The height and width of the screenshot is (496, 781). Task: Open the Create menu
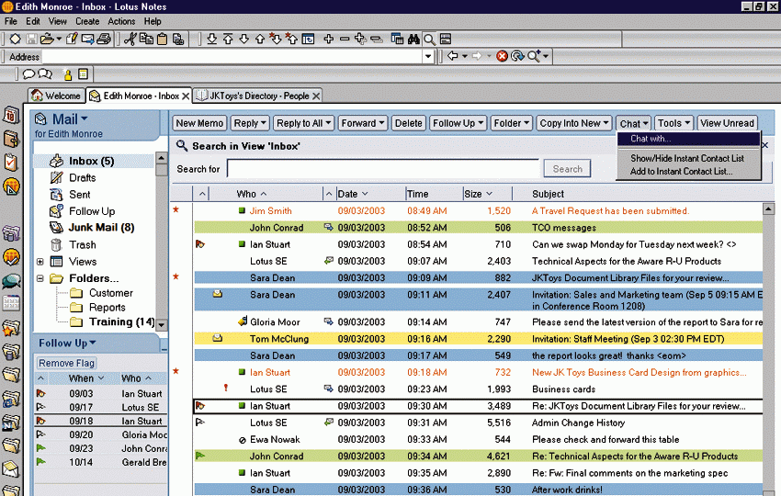87,21
